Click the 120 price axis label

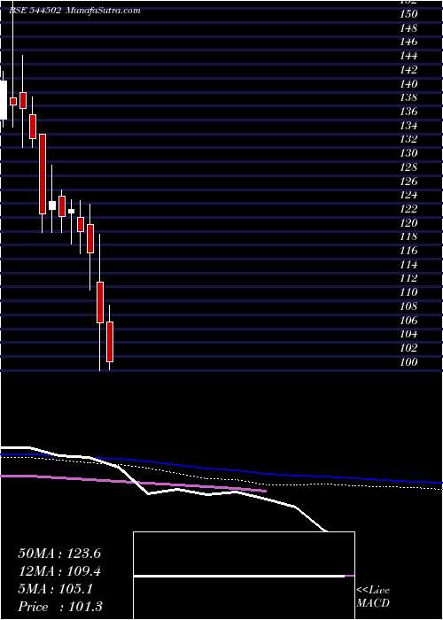click(408, 223)
